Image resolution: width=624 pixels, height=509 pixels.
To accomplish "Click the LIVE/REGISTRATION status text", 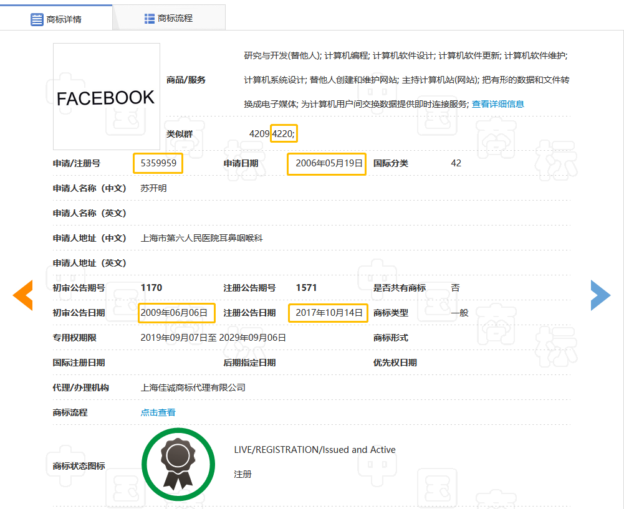I will tap(314, 450).
